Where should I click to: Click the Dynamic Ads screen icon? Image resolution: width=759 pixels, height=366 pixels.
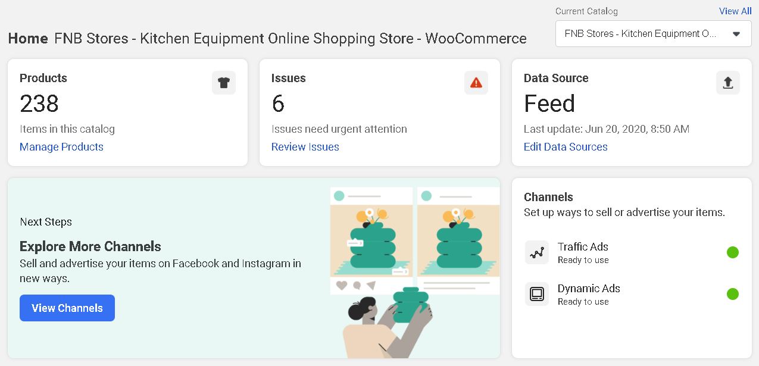(x=537, y=294)
